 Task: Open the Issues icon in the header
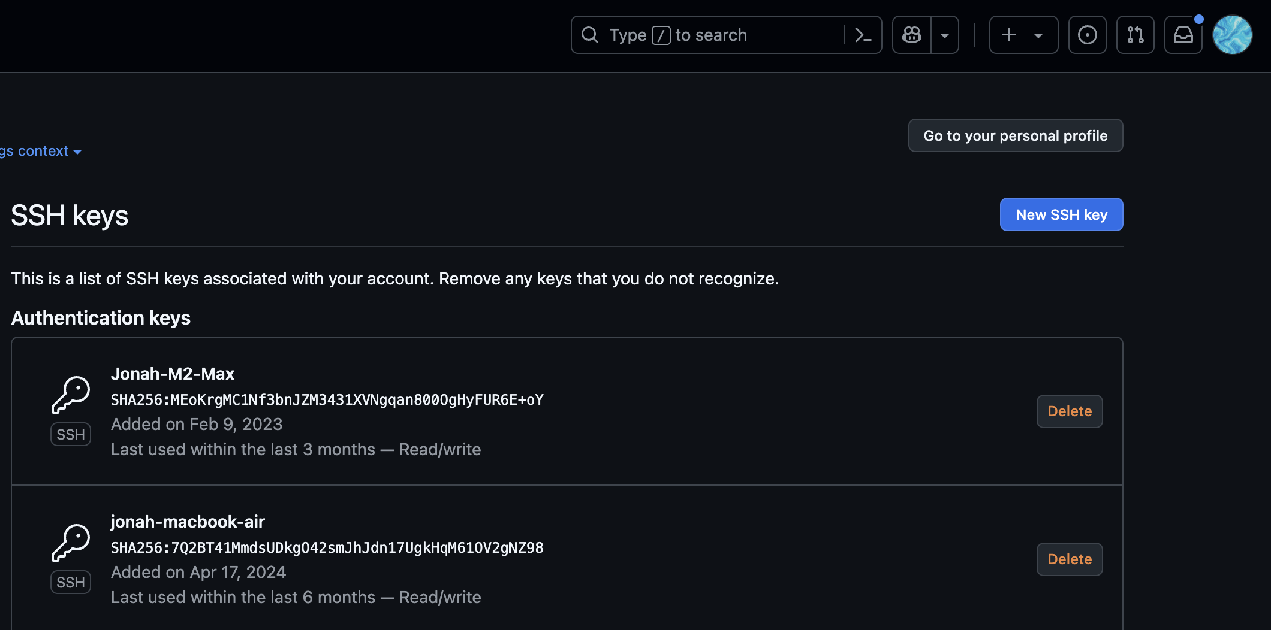tap(1087, 35)
